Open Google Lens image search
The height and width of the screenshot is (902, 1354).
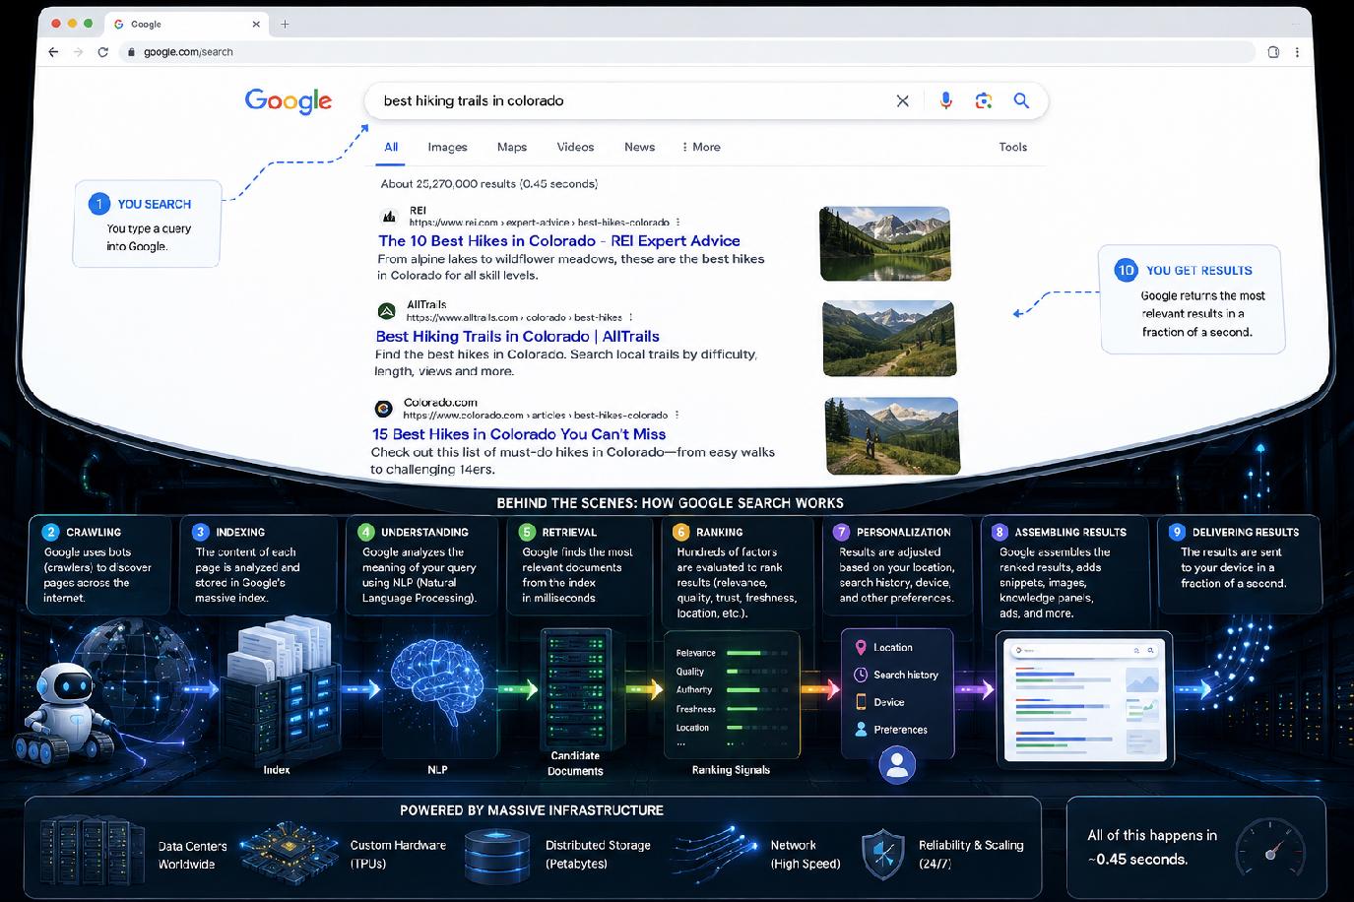tap(983, 100)
